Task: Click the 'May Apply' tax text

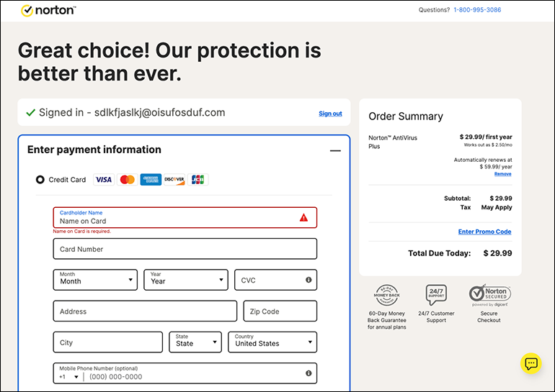Action: click(x=497, y=207)
